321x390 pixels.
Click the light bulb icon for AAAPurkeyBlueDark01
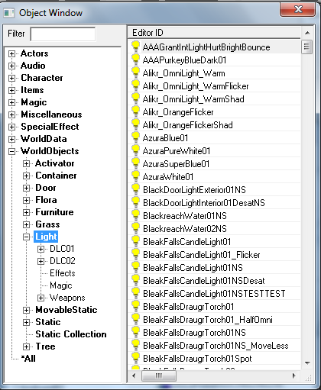(x=135, y=60)
